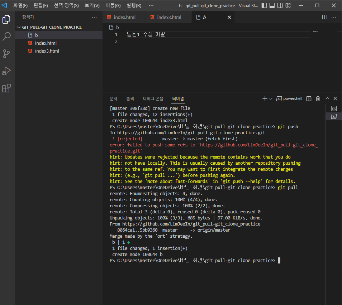Split the terminal pane
Screen dimensions: 342x305
coord(309,99)
